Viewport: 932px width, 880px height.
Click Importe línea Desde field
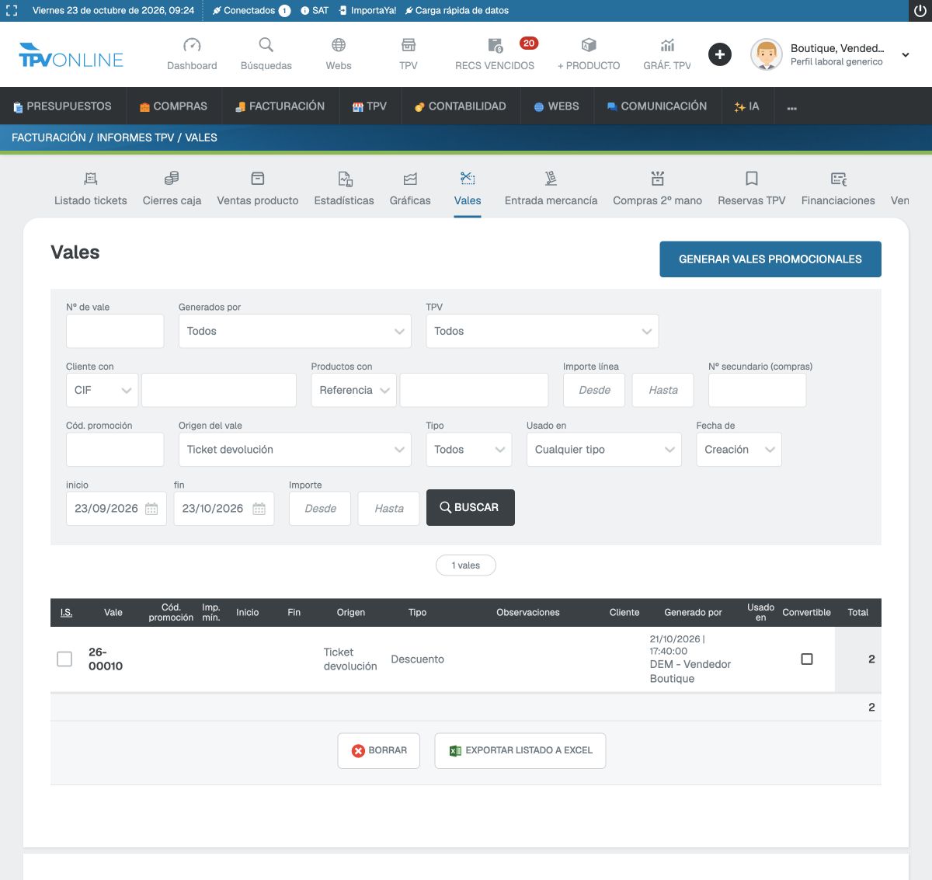click(x=594, y=390)
